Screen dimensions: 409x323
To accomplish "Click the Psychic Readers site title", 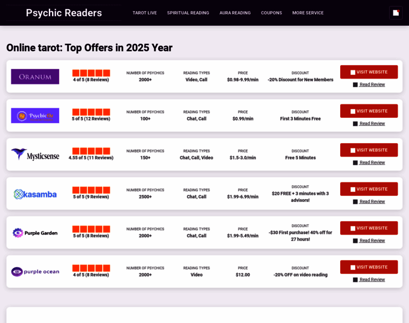I will tap(64, 13).
